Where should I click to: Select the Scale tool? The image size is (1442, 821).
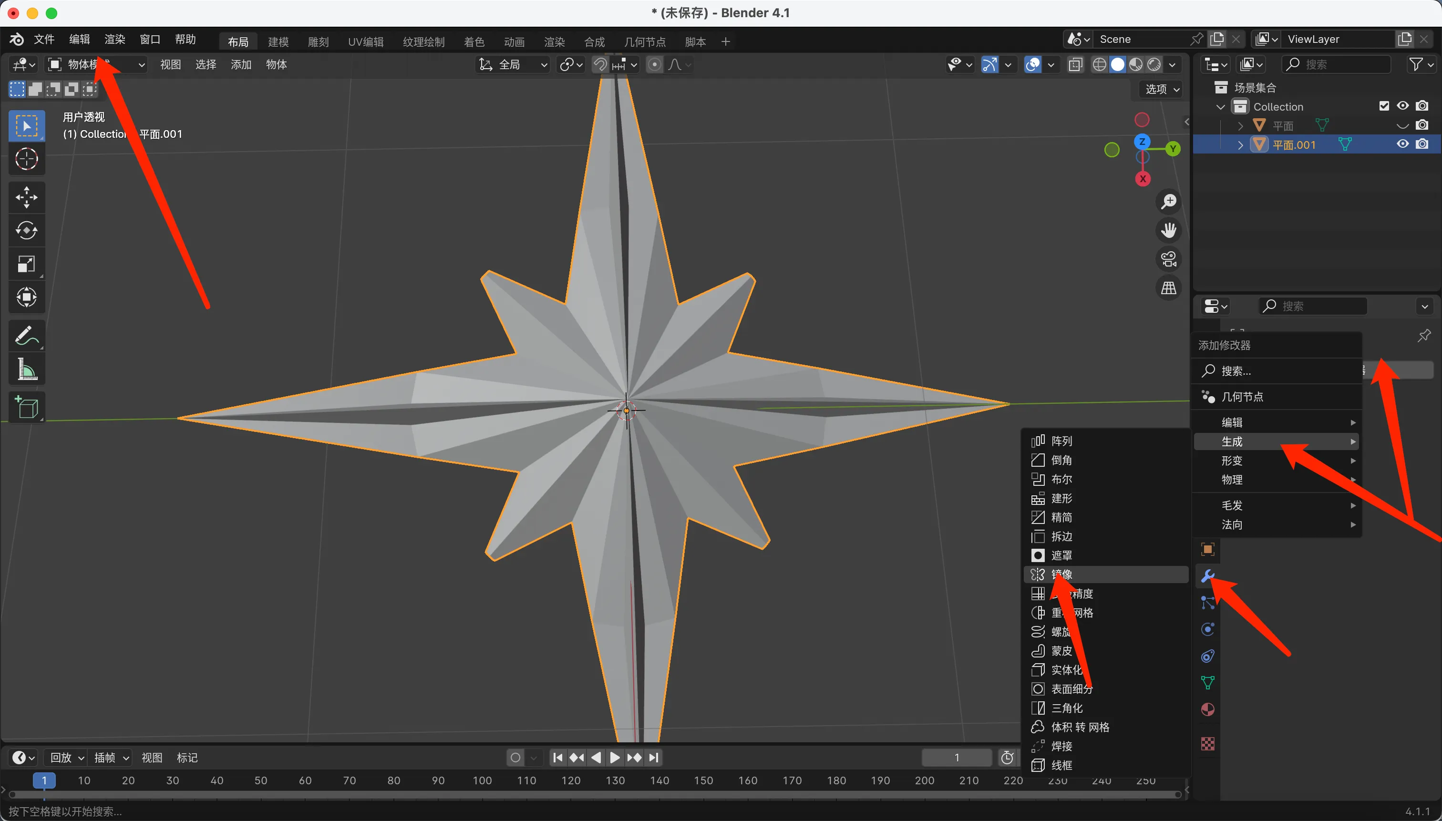pos(27,263)
